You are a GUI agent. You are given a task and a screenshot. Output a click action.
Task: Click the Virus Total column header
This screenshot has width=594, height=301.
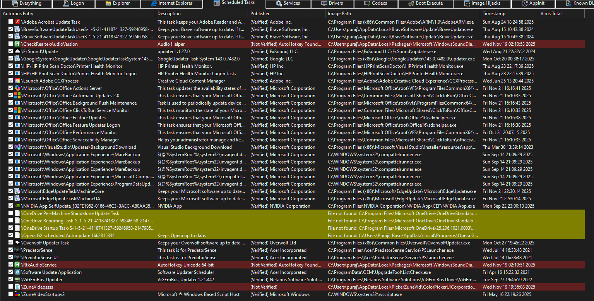click(561, 14)
